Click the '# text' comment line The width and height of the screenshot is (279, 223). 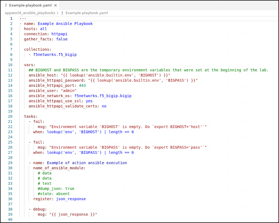point(44,183)
